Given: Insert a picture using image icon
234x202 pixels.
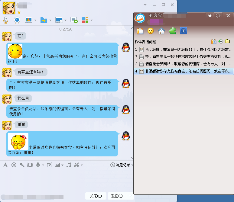Looking at the screenshot, I should click(57, 165).
